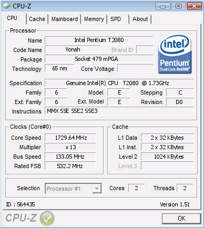The width and height of the screenshot is (204, 228).
Task: Switch to the Mainboard tab
Action: (65, 19)
